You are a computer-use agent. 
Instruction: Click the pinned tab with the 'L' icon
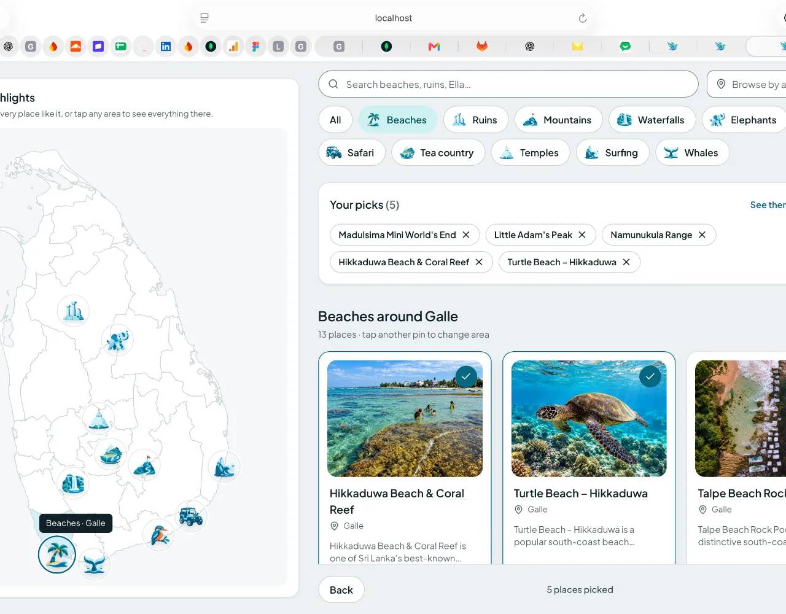[278, 46]
